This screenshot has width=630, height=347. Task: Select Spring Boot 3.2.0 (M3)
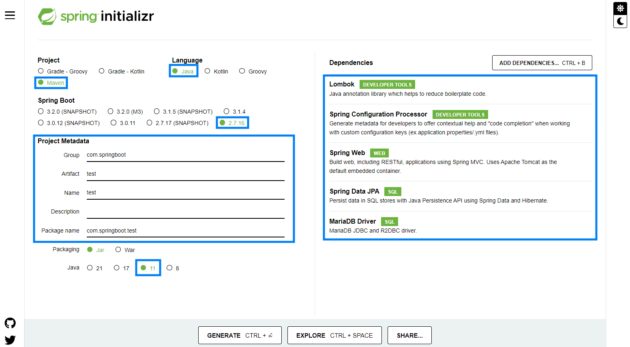[x=125, y=112]
